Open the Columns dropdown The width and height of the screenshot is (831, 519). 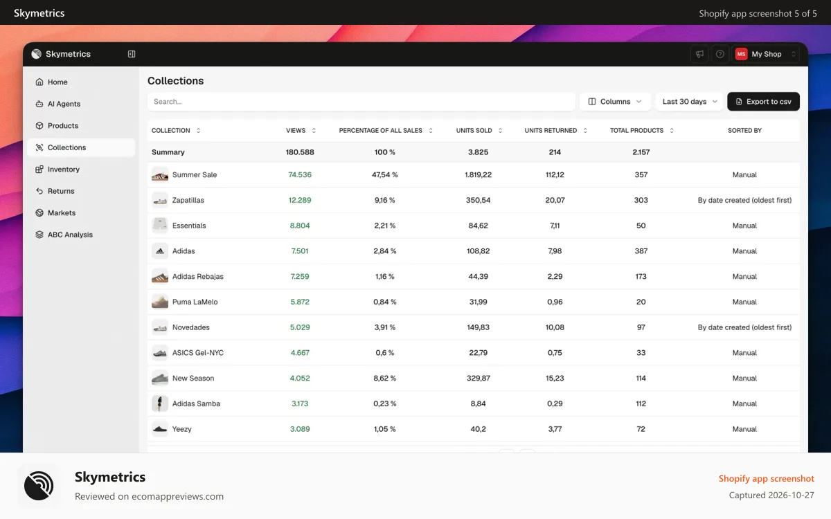point(616,102)
